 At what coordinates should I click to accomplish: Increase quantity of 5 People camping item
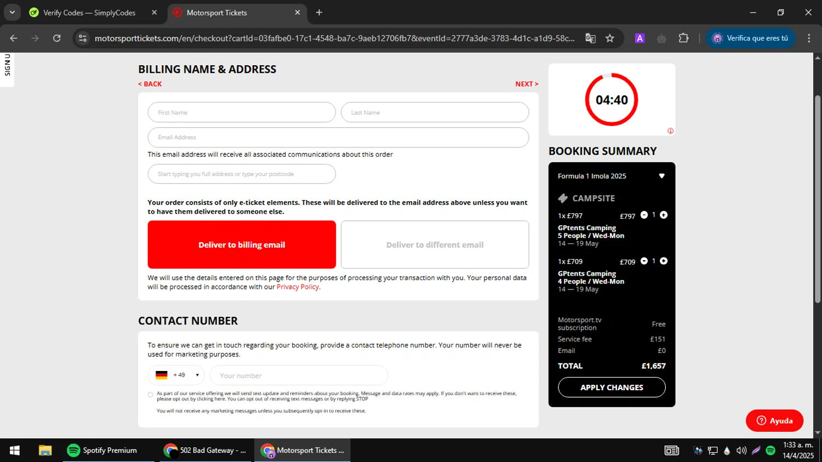point(664,215)
